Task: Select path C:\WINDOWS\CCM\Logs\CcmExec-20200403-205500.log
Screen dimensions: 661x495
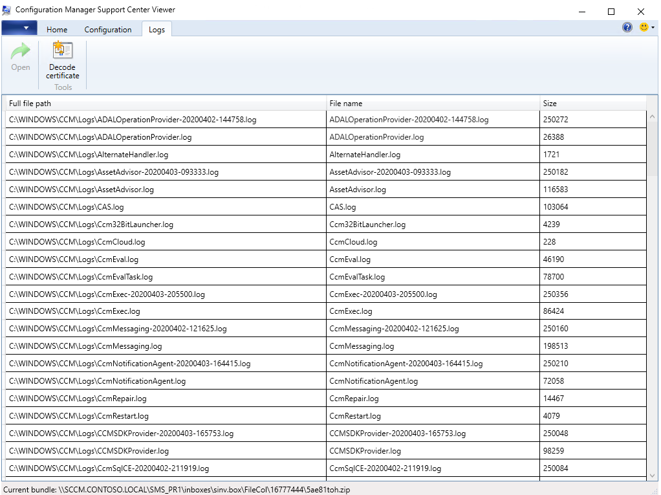Action: (107, 294)
